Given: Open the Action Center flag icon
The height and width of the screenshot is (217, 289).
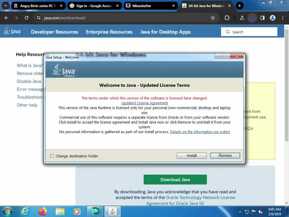Looking at the screenshot, I should pos(254,212).
